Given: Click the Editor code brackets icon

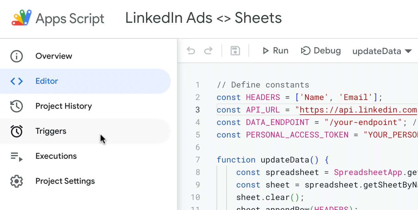Looking at the screenshot, I should coord(17,81).
